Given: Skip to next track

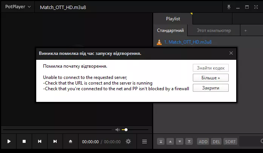Looking at the screenshot, I should coord(55,141).
